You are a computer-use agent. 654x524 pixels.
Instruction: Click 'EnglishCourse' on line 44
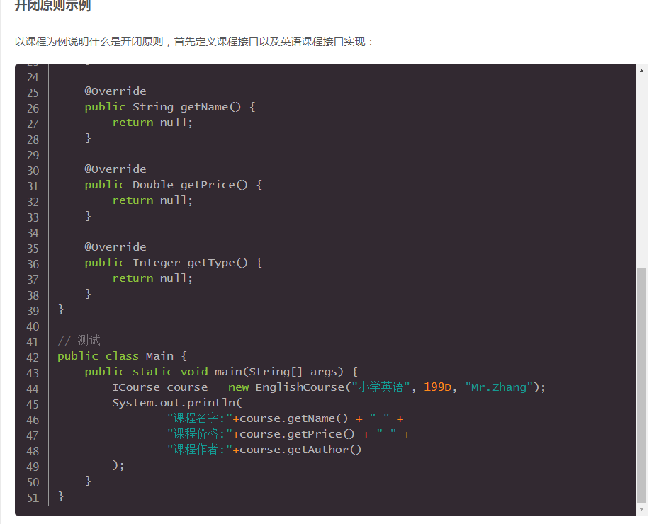click(x=300, y=387)
